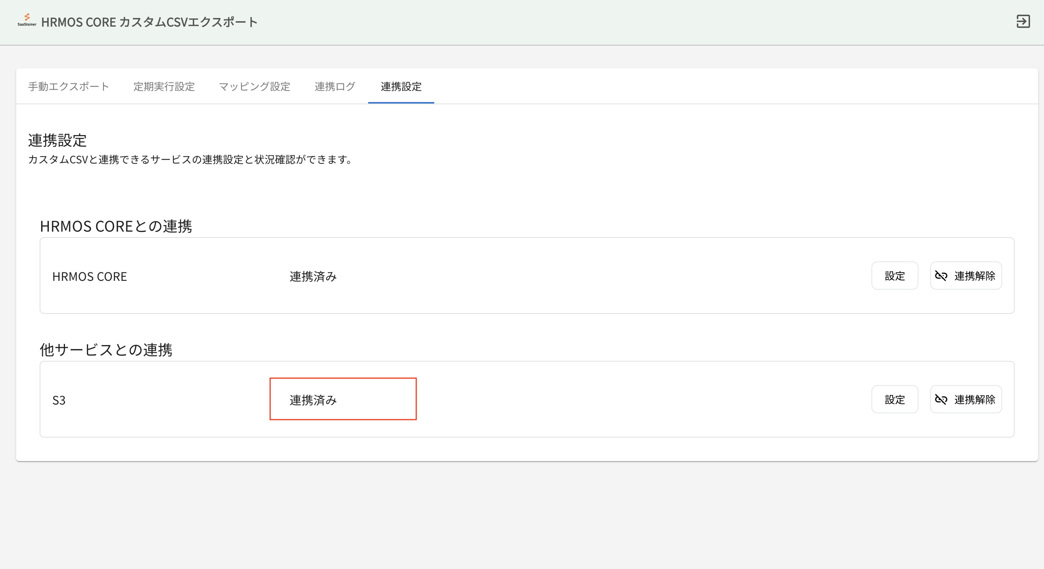Click unlink icon in S3 row
Viewport: 1044px width, 569px height.
(941, 400)
